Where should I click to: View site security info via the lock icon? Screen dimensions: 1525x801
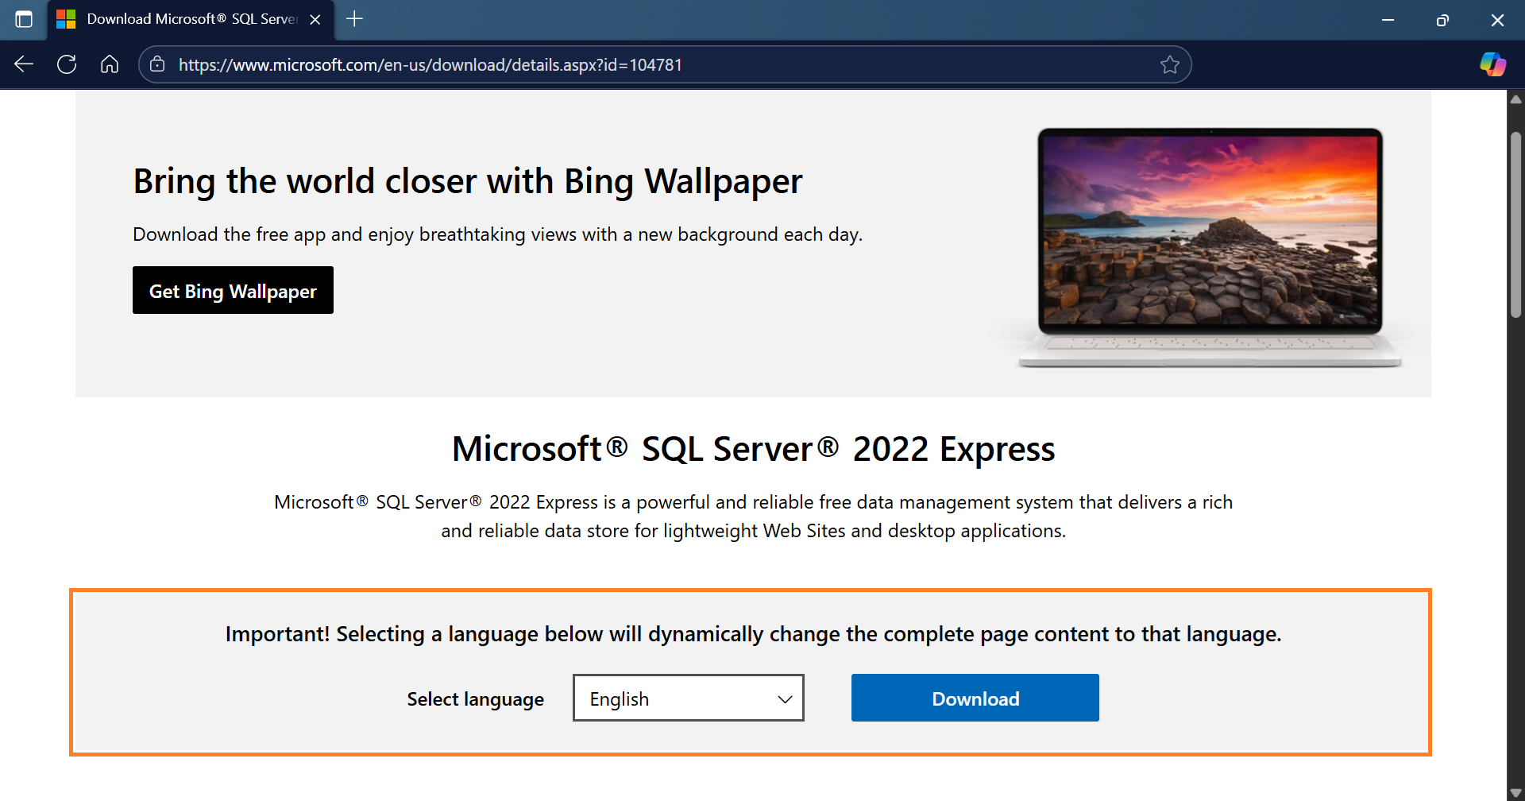point(156,64)
